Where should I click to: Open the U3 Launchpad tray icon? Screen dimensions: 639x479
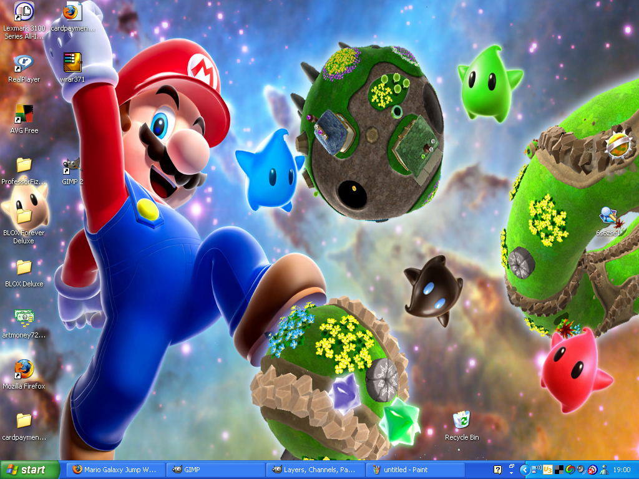547,468
